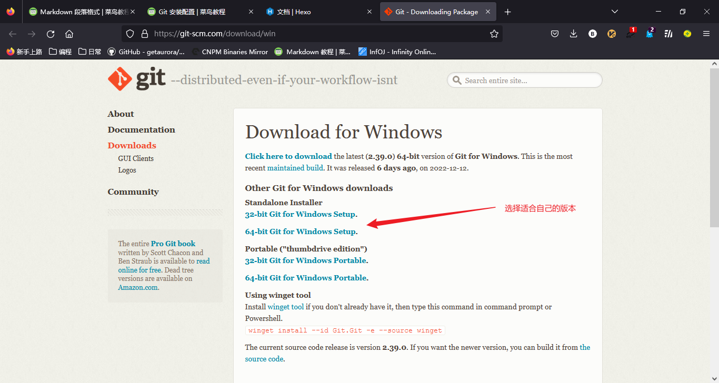719x383 pixels.
Task: Open tracking protection shield in address bar
Action: [131, 34]
